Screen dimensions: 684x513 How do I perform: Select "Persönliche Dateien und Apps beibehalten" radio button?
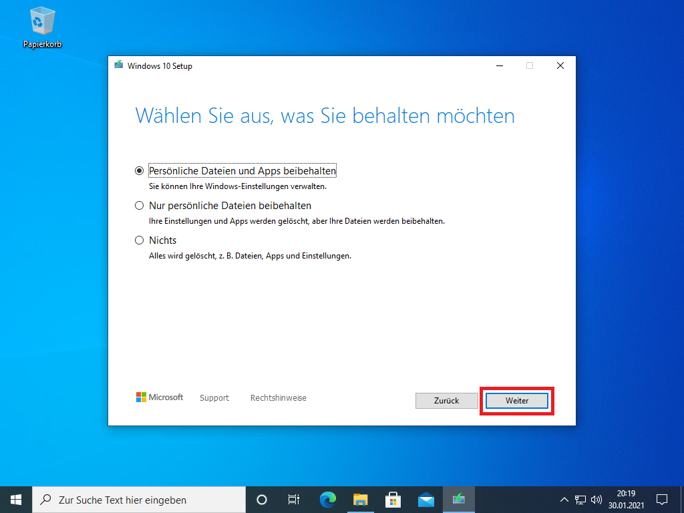139,170
